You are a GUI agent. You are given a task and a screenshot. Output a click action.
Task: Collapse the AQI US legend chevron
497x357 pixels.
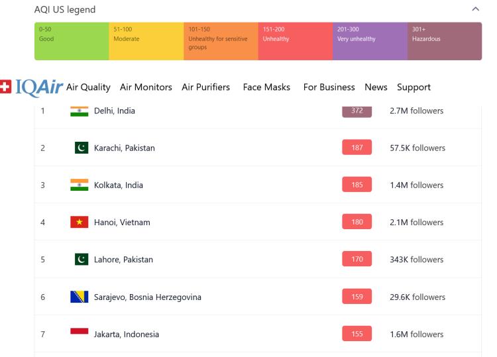[475, 9]
